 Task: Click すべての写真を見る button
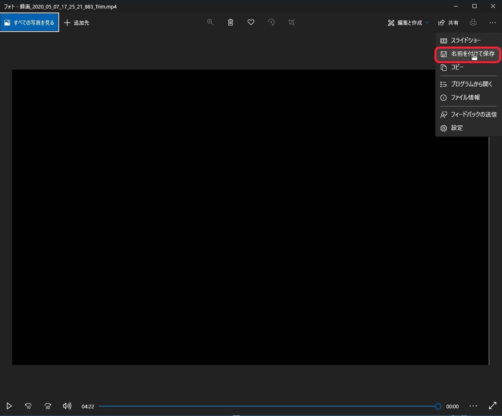coord(29,23)
